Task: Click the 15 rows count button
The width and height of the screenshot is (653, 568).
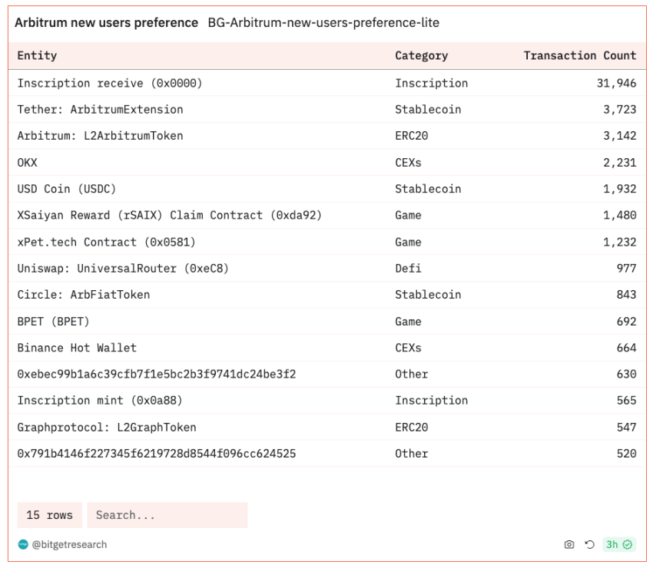Action: pyautogui.click(x=49, y=515)
